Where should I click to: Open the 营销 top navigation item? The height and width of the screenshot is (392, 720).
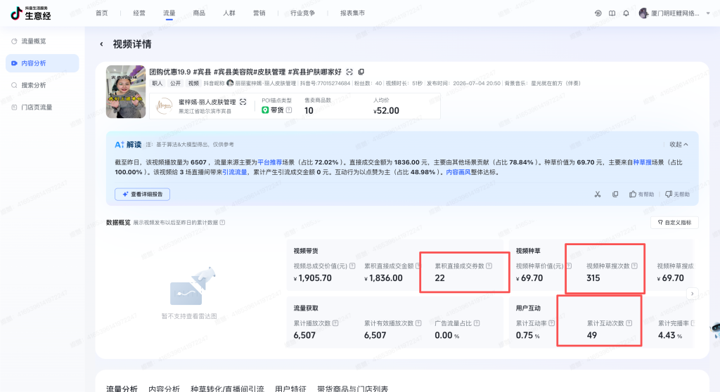[259, 13]
